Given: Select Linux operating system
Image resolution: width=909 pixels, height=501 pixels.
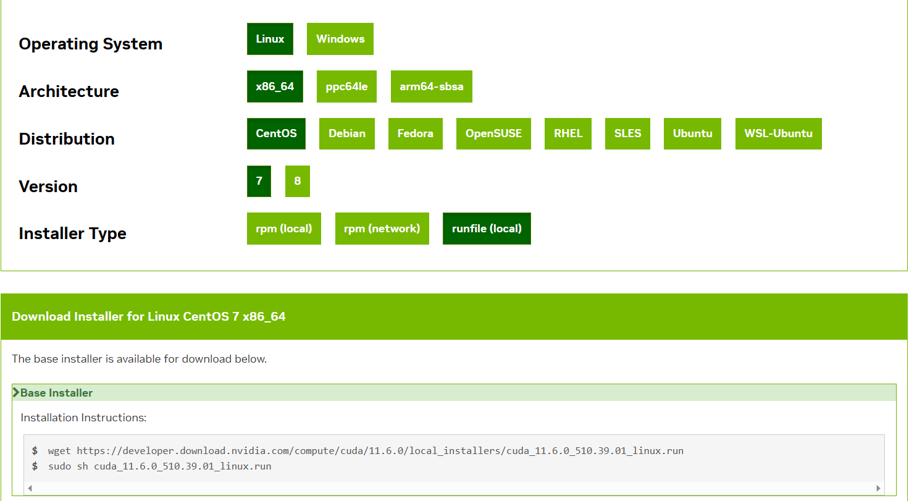Looking at the screenshot, I should [x=270, y=39].
